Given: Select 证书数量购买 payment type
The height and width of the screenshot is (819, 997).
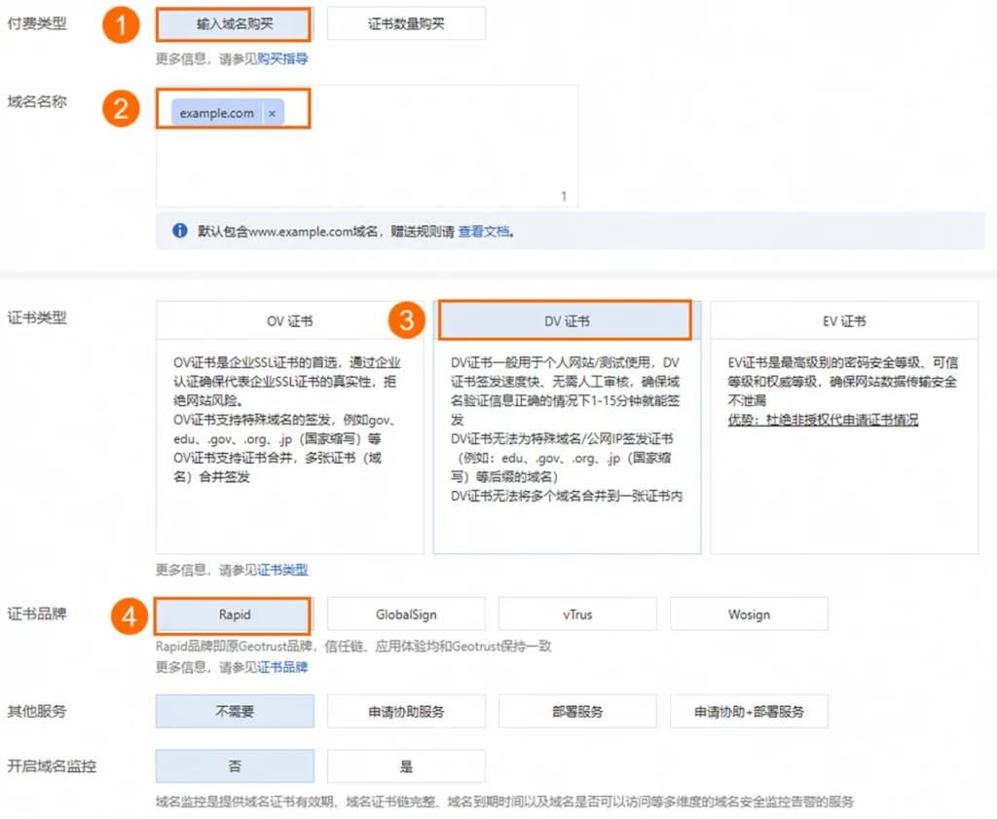Looking at the screenshot, I should 406,24.
